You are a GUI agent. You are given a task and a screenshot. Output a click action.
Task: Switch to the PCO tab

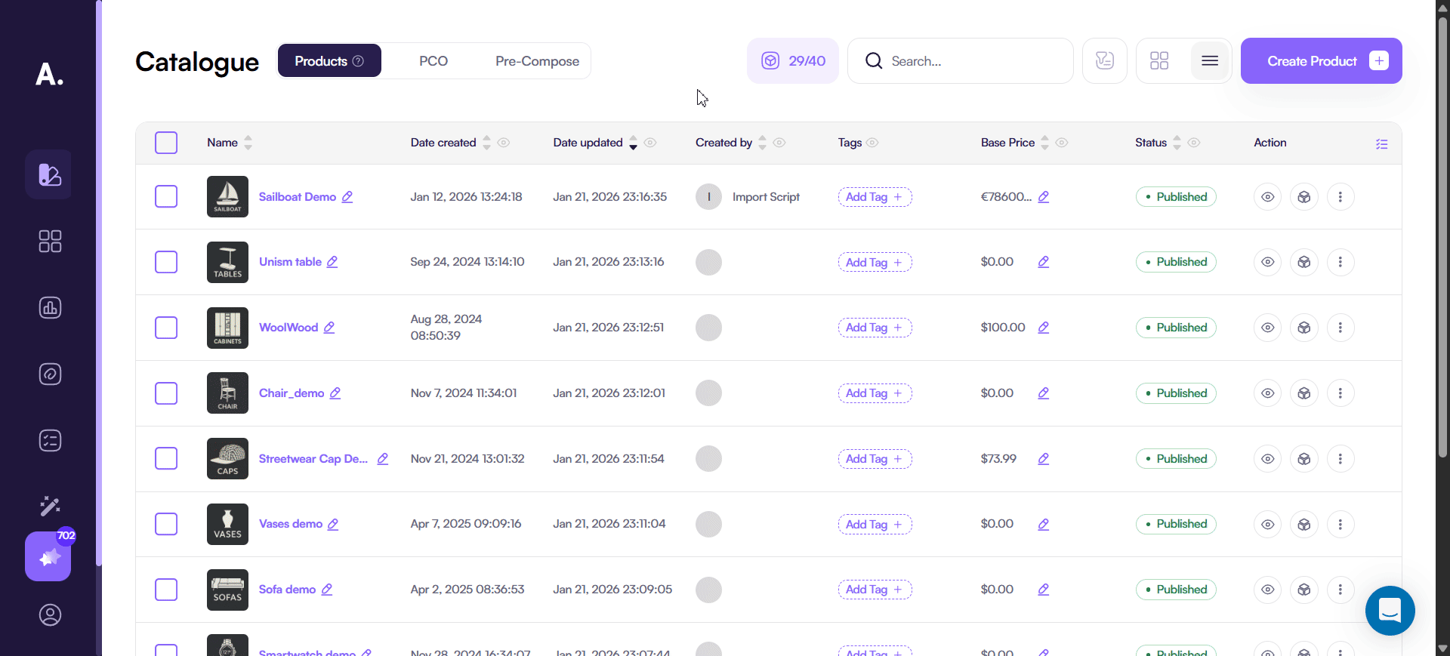(x=433, y=61)
